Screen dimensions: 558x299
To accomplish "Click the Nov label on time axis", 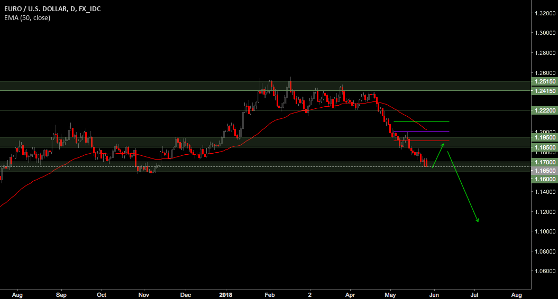I will click(x=144, y=295).
